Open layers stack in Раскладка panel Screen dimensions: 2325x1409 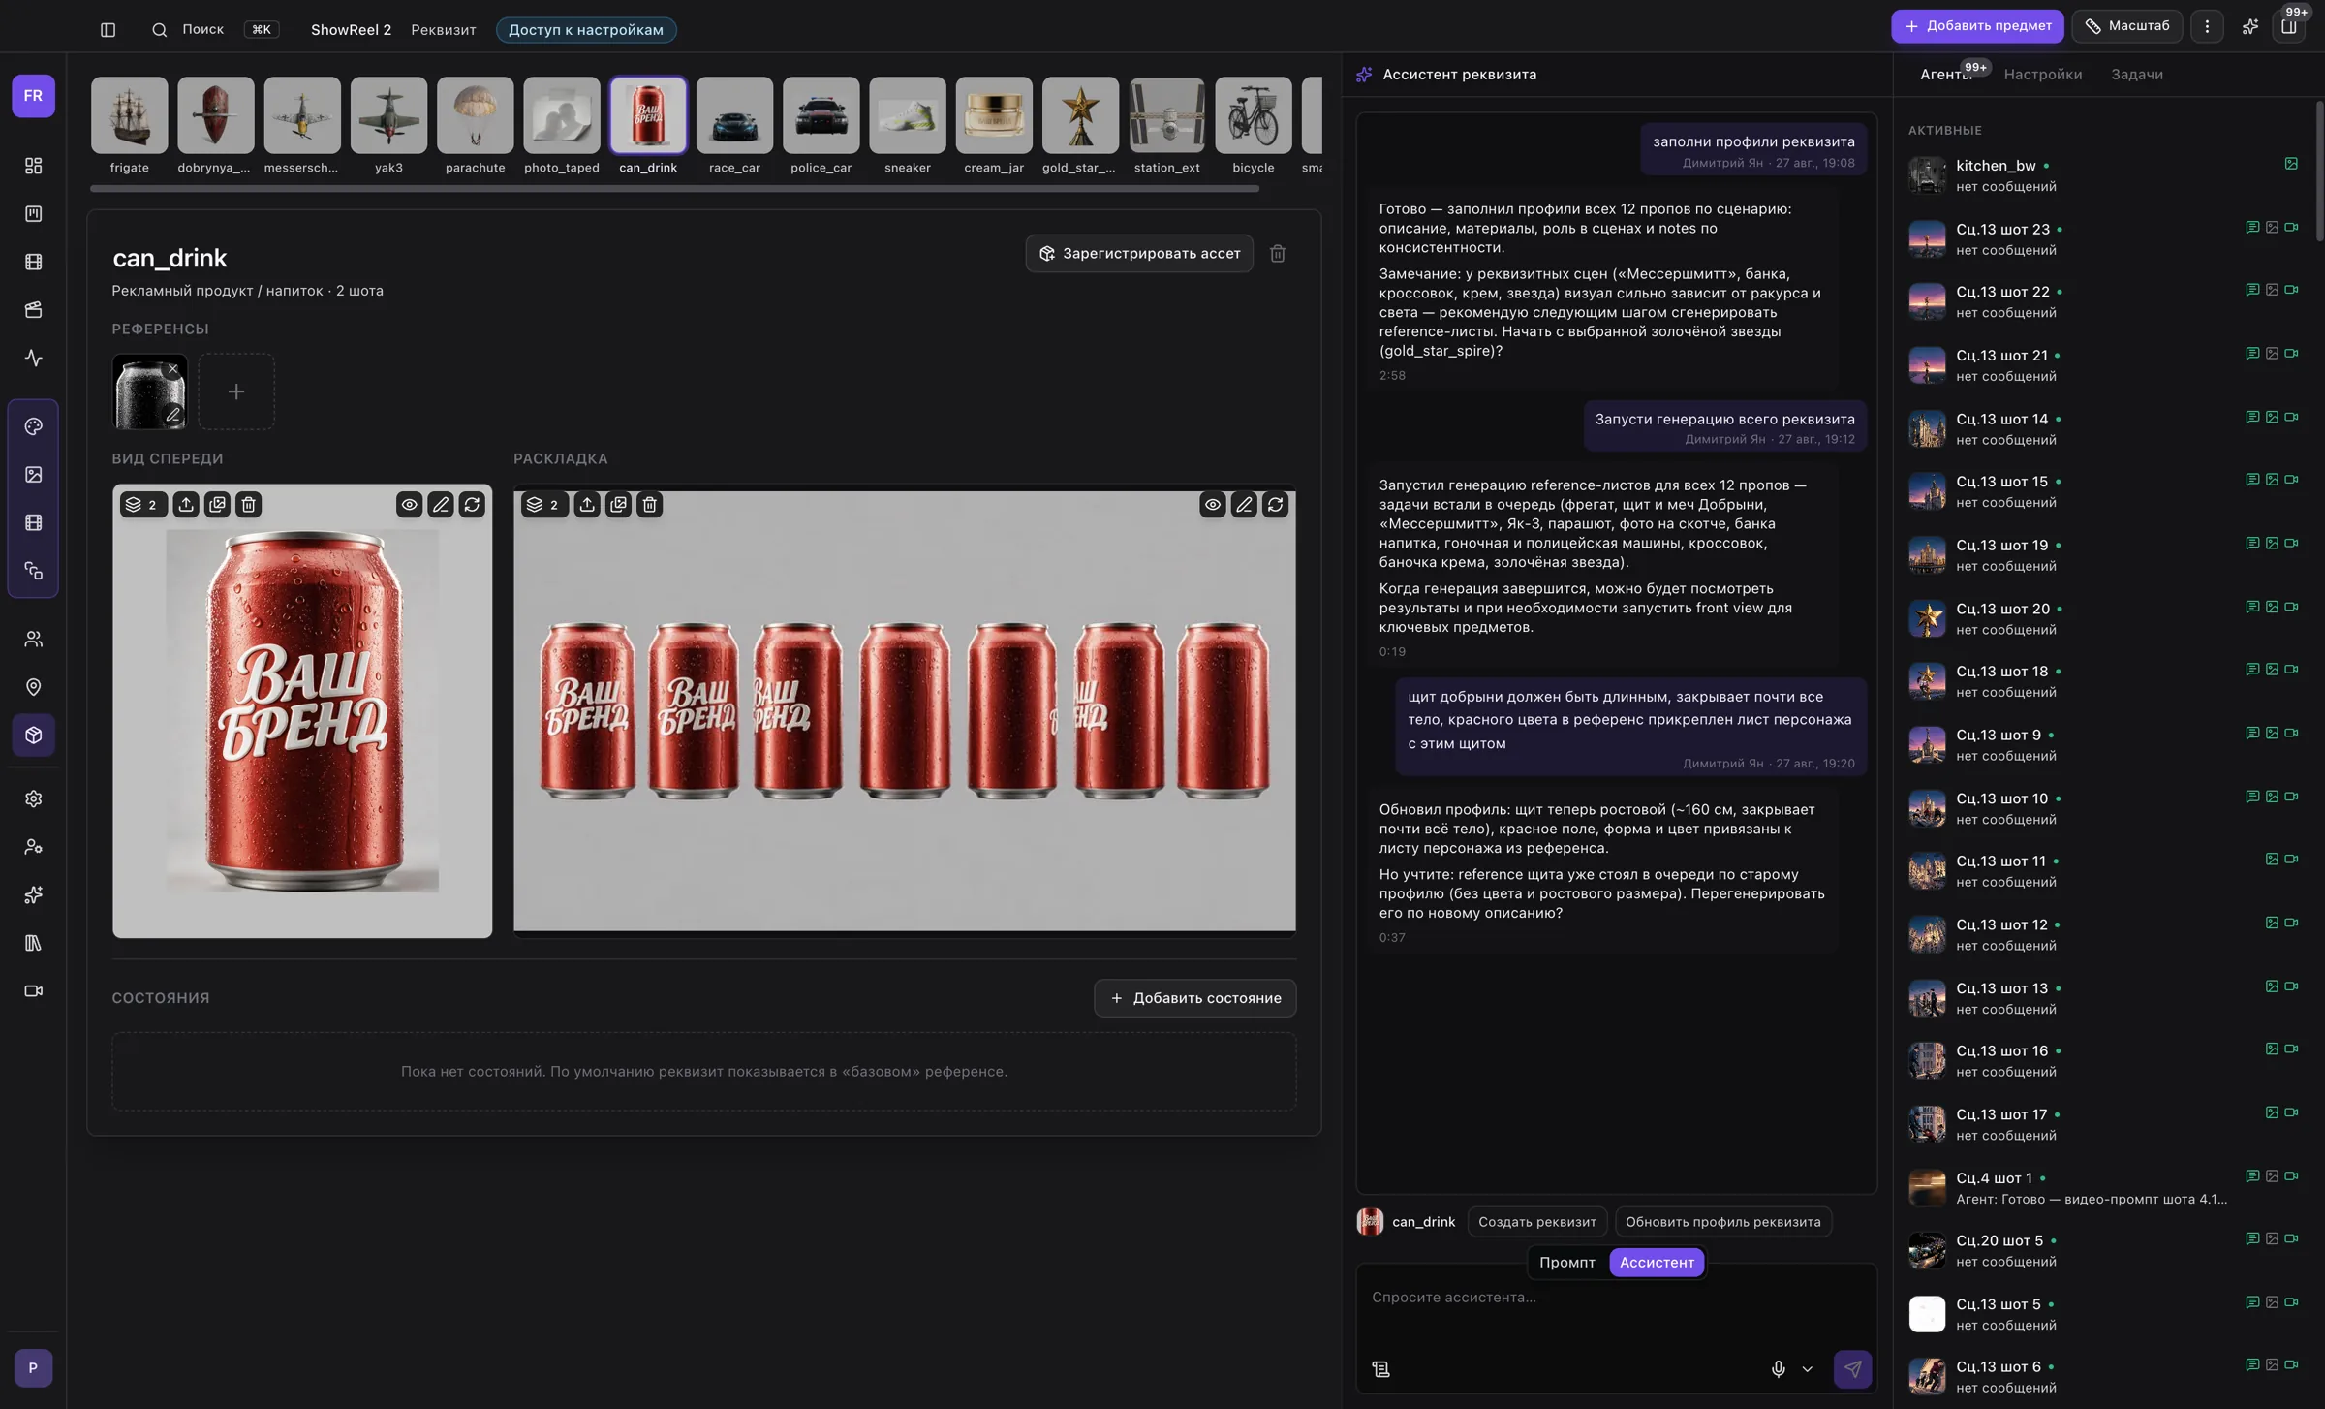[543, 505]
